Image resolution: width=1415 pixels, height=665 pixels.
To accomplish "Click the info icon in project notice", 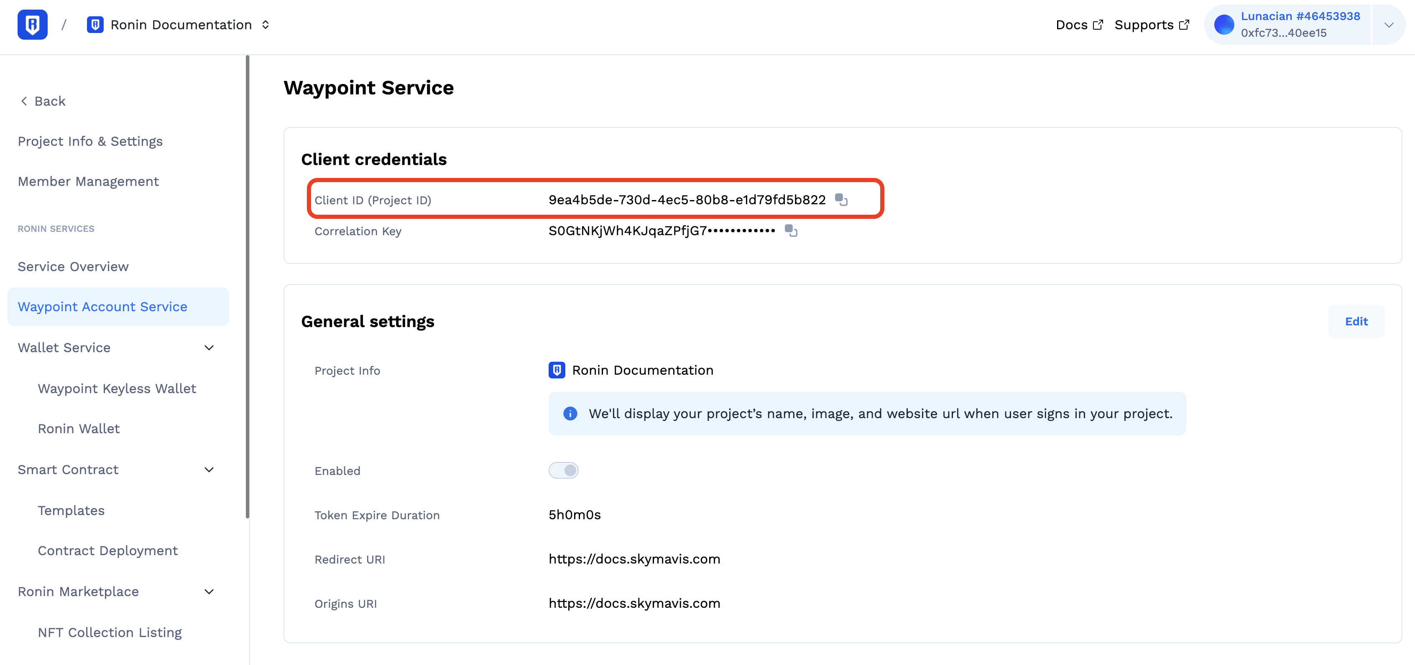I will coord(570,414).
